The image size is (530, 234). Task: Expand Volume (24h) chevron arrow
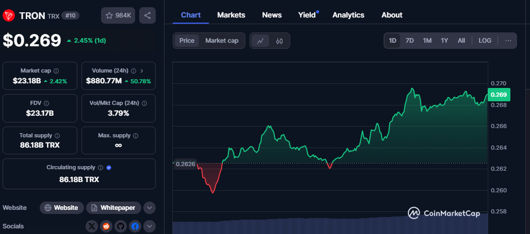coord(142,71)
